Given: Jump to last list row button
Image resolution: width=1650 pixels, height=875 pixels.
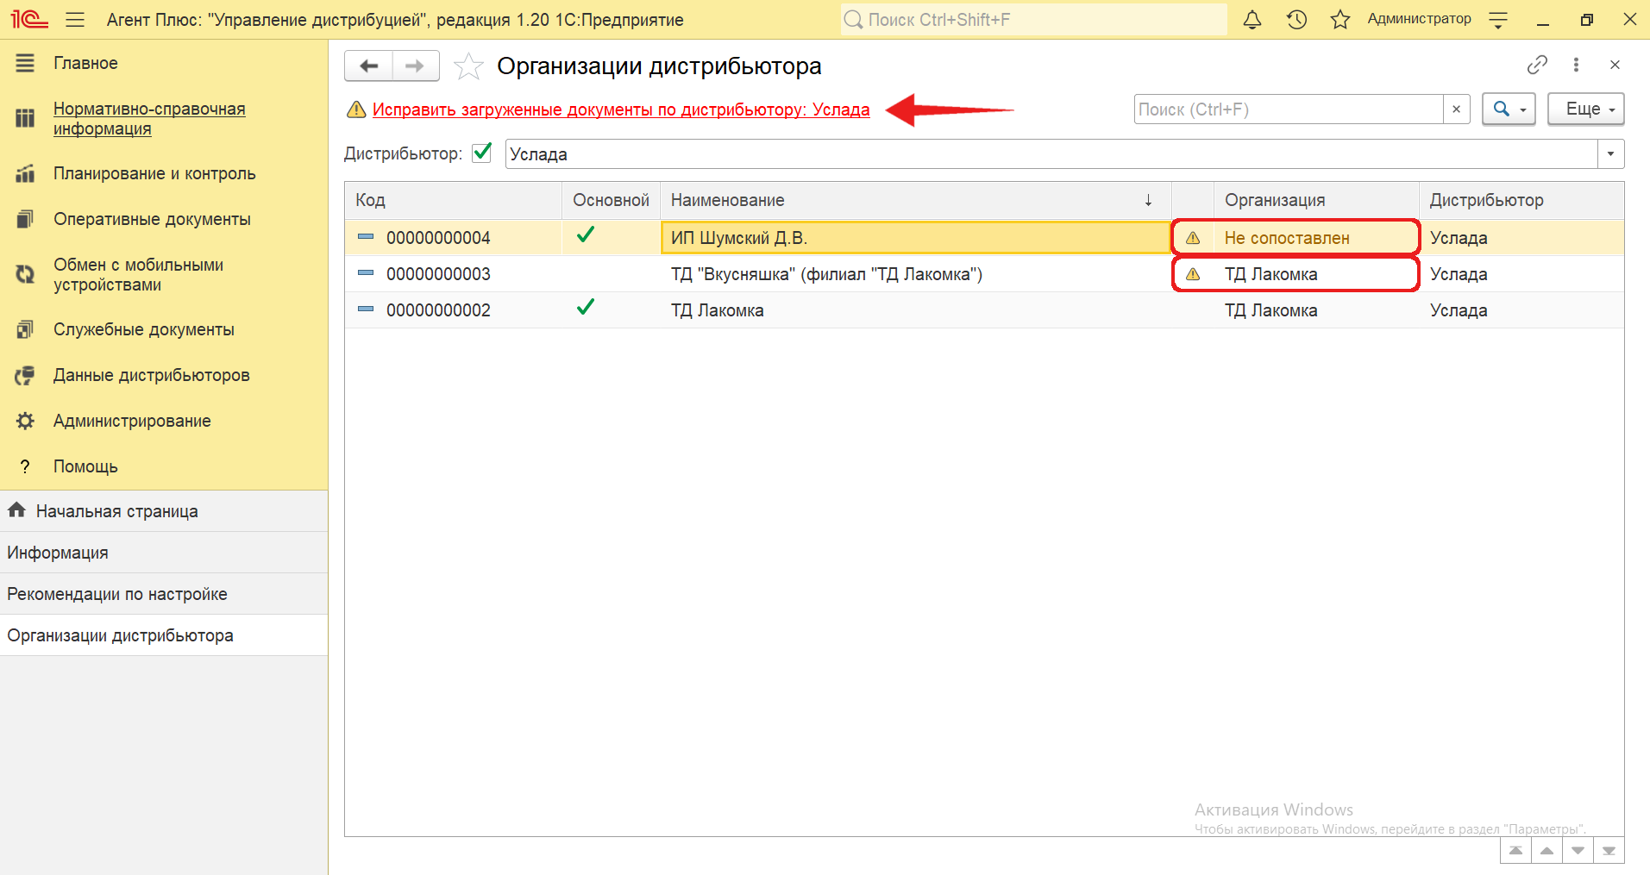Looking at the screenshot, I should 1609,851.
